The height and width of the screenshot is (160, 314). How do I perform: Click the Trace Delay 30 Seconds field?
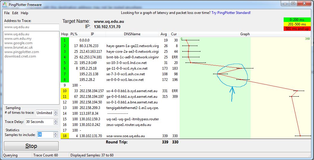tap(39, 122)
